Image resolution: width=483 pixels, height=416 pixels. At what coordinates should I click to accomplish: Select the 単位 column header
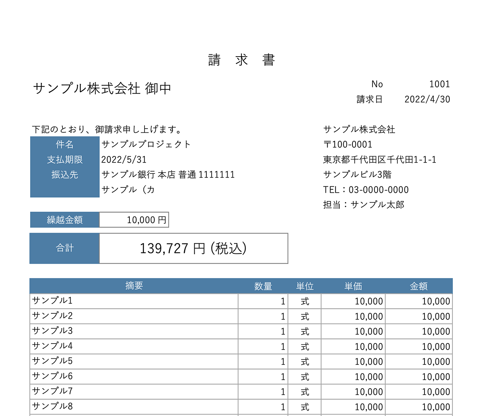click(305, 286)
